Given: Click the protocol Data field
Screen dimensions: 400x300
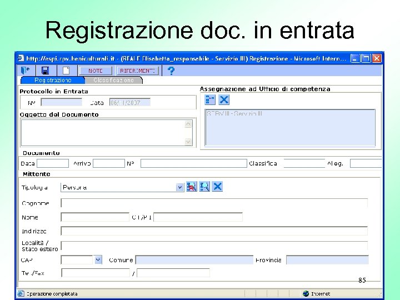Looking at the screenshot, I should [x=130, y=103].
